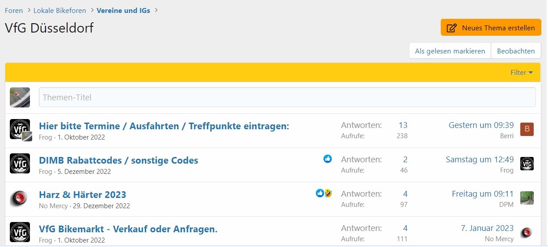Image resolution: width=548 pixels, height=247 pixels.
Task: Go to 'Foren' breadcrumb
Action: coord(14,10)
